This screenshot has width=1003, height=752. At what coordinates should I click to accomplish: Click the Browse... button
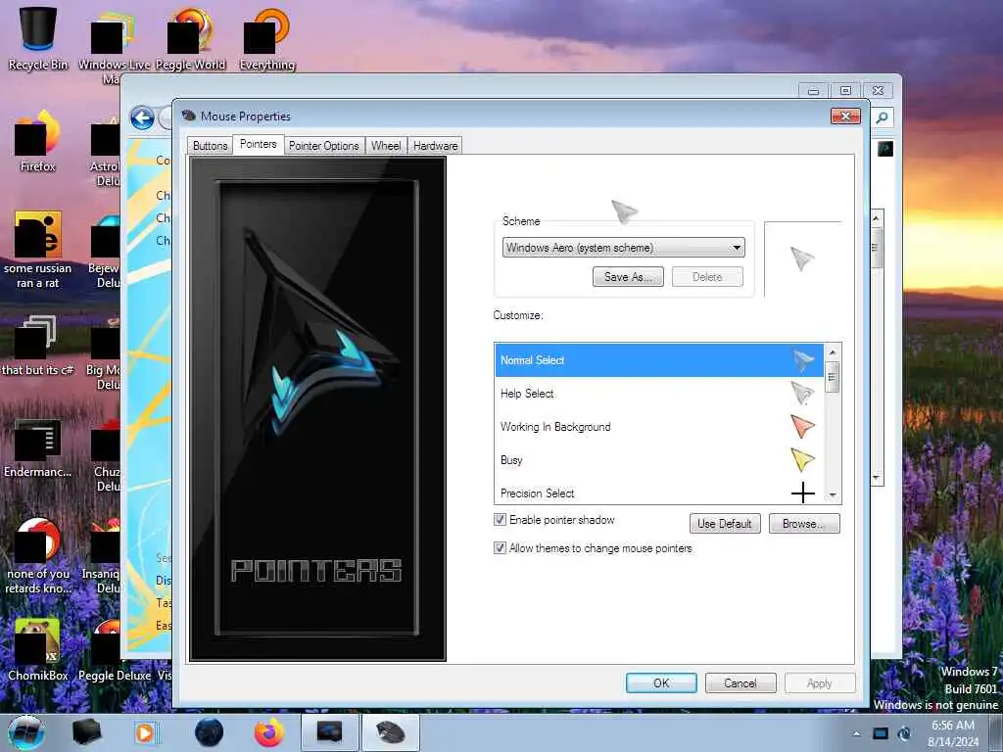804,523
